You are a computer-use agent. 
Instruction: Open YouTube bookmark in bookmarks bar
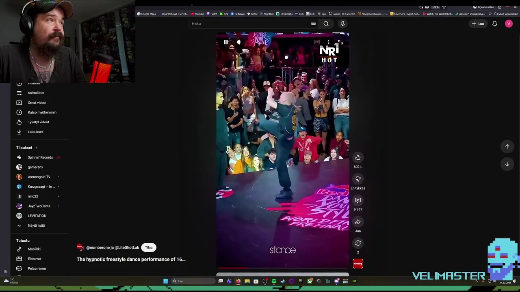coord(197,14)
